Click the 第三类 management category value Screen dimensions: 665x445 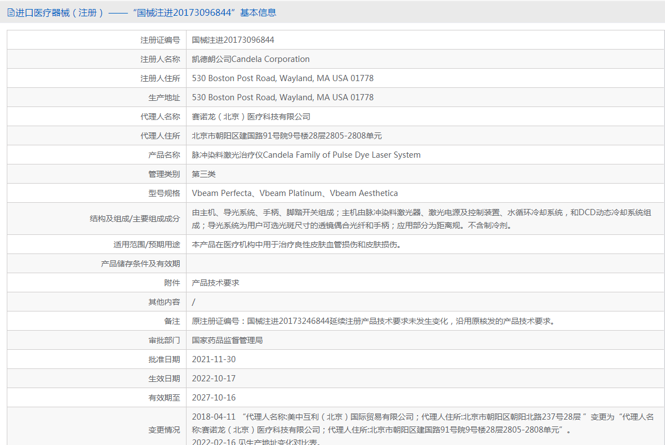(203, 174)
